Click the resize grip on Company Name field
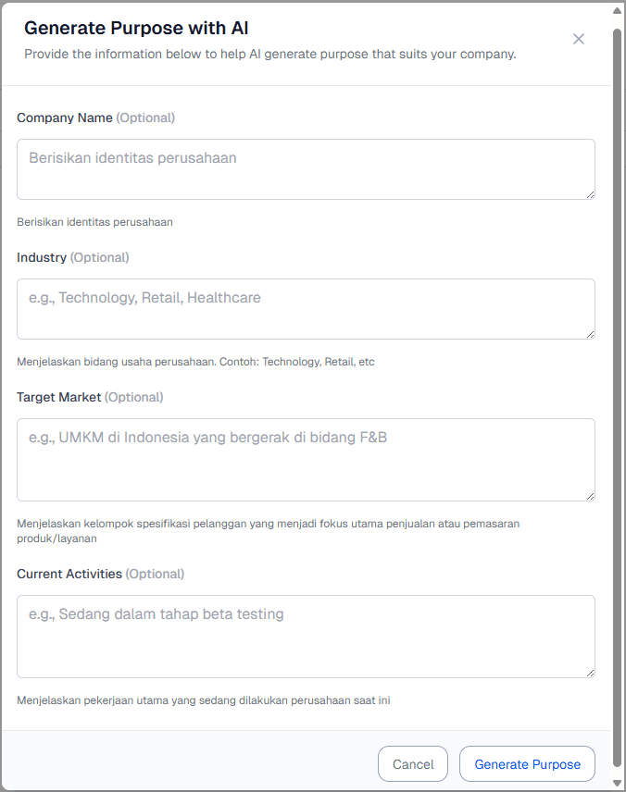Screen dimensions: 626x792 (591, 193)
